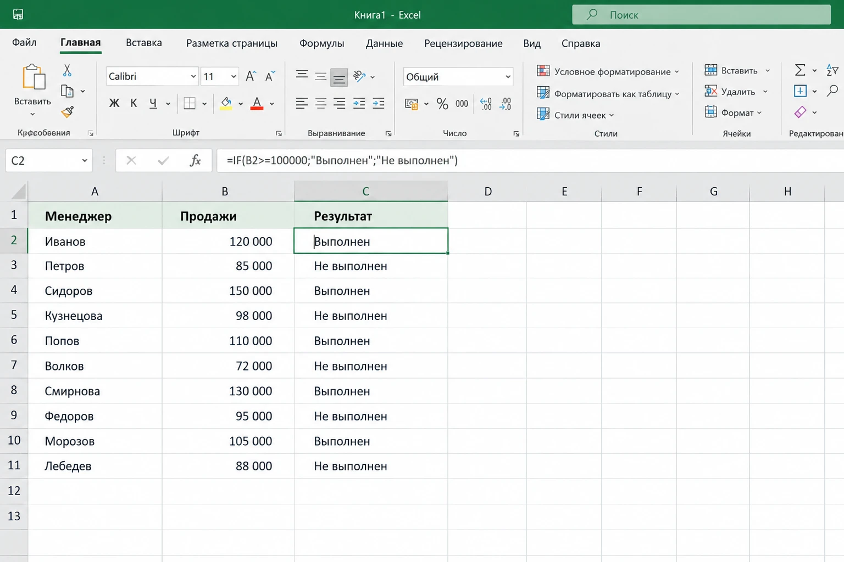The width and height of the screenshot is (844, 562).
Task: Decrease the number of decimal places
Action: point(506,104)
